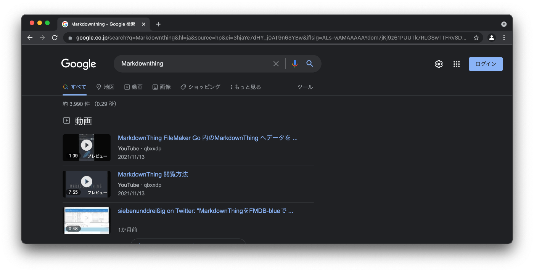The image size is (534, 272).
Task: Open the MarkdownThing FileMaker Go video link
Action: click(207, 138)
